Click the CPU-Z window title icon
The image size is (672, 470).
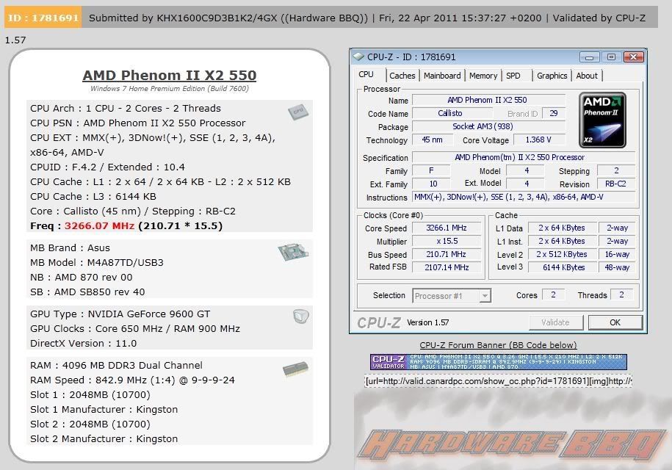pos(358,57)
